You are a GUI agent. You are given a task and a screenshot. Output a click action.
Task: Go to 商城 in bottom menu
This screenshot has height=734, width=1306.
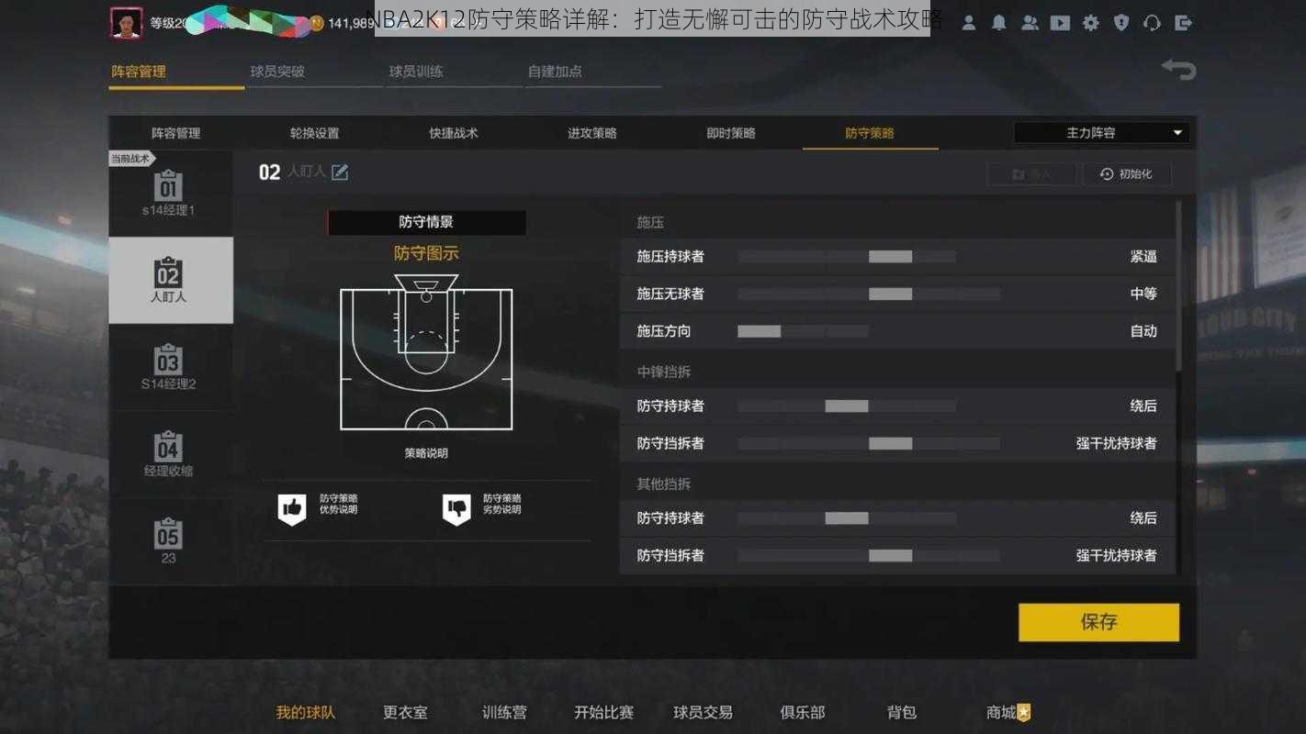pyautogui.click(x=1001, y=712)
